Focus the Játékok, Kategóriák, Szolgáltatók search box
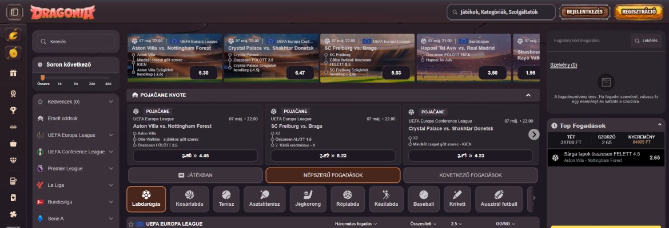Image resolution: width=669 pixels, height=228 pixels. [x=501, y=12]
